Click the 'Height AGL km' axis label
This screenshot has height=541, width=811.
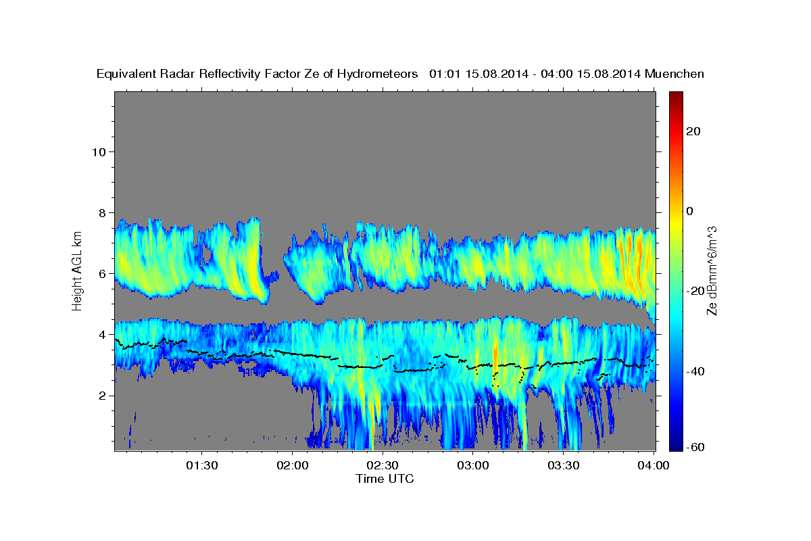click(x=77, y=270)
